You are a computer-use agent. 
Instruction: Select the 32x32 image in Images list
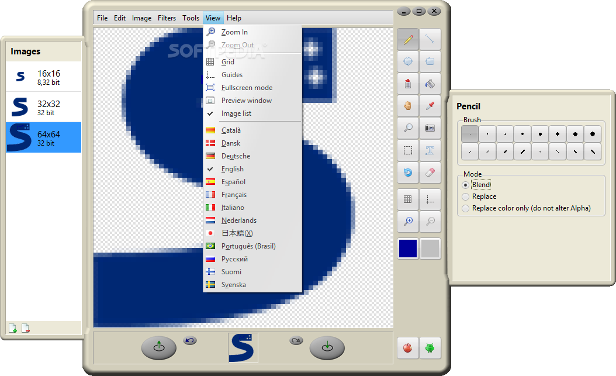point(44,107)
